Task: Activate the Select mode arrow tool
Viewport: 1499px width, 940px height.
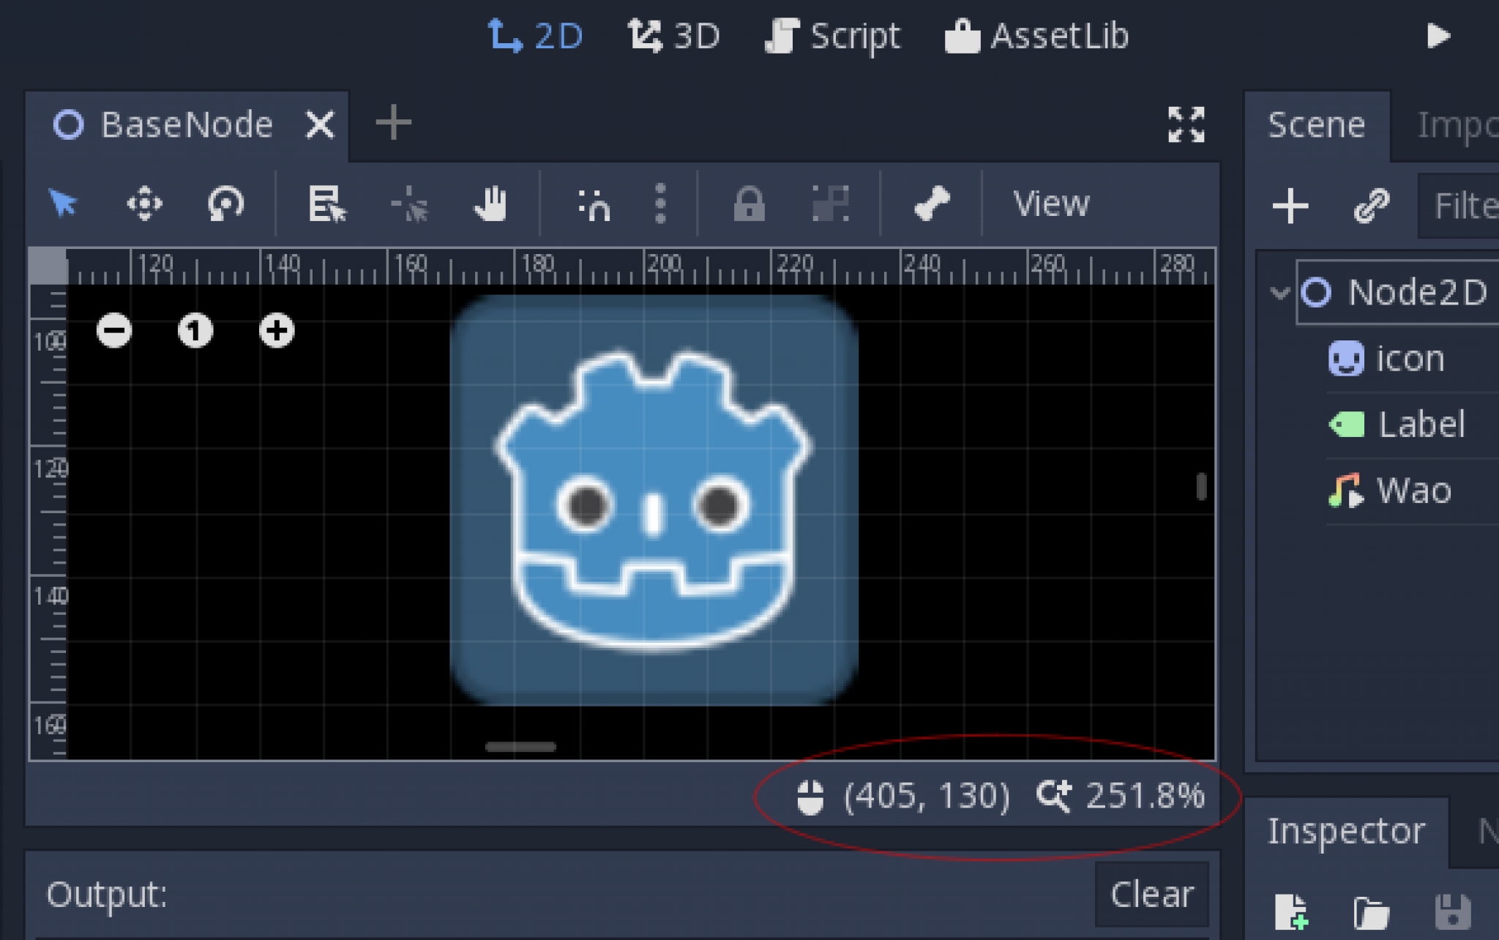Action: [63, 203]
